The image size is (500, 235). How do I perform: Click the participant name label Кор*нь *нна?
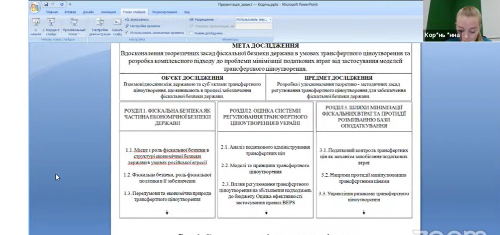tap(442, 35)
